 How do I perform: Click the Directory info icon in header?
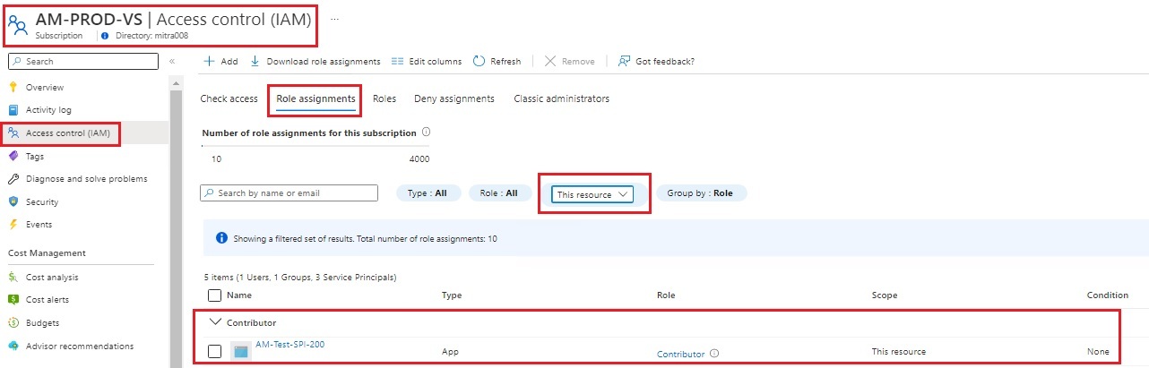point(105,36)
